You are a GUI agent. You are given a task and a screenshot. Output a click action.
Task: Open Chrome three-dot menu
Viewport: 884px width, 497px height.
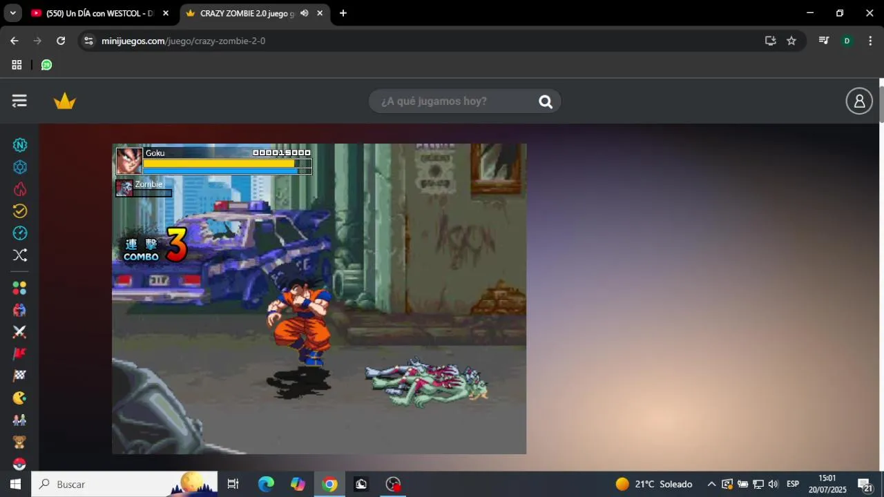(870, 41)
